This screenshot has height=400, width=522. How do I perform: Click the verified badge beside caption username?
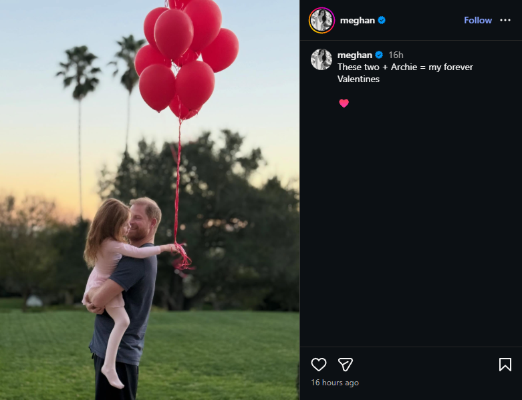pyautogui.click(x=379, y=55)
